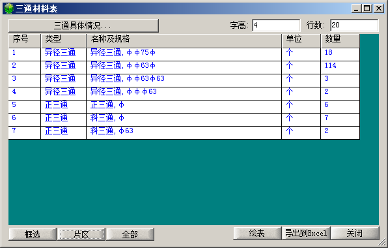Click the 数量 column header
The width and height of the screenshot is (388, 248).
pos(340,40)
